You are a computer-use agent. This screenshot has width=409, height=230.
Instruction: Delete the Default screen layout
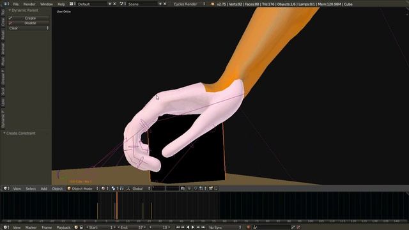click(114, 4)
